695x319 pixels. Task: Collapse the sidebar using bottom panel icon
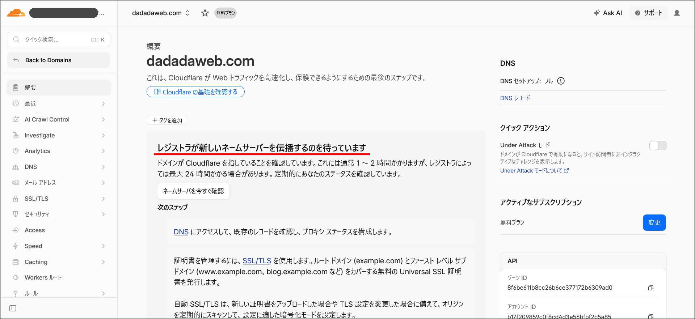(13, 308)
